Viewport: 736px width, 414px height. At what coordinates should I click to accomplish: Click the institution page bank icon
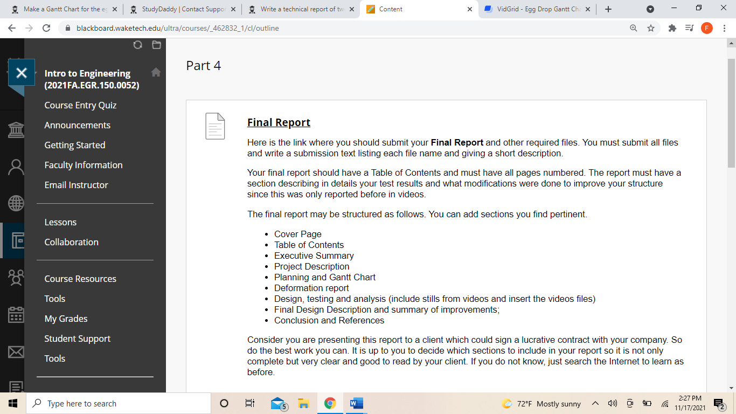[16, 129]
